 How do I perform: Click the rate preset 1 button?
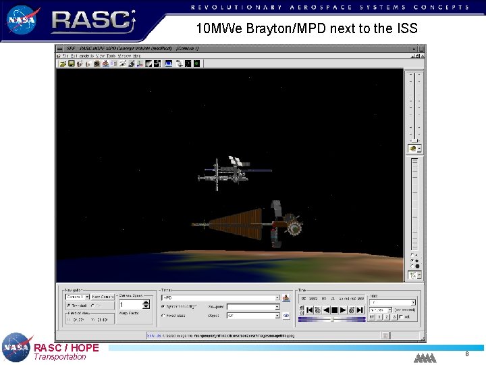tap(379, 317)
